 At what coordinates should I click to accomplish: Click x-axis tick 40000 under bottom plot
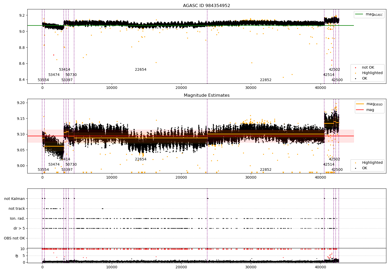(320, 267)
